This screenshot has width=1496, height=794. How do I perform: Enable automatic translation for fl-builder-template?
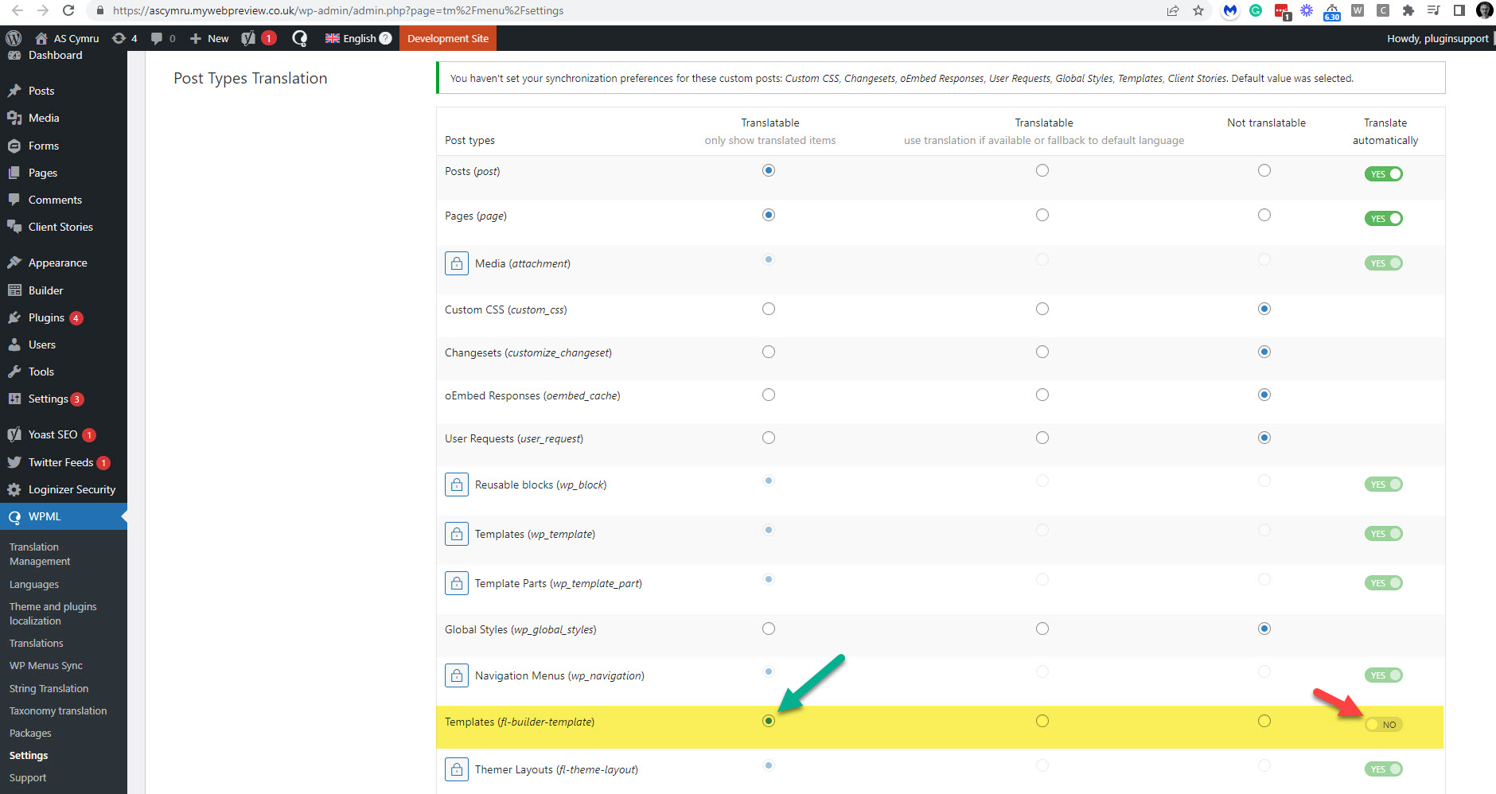1384,725
